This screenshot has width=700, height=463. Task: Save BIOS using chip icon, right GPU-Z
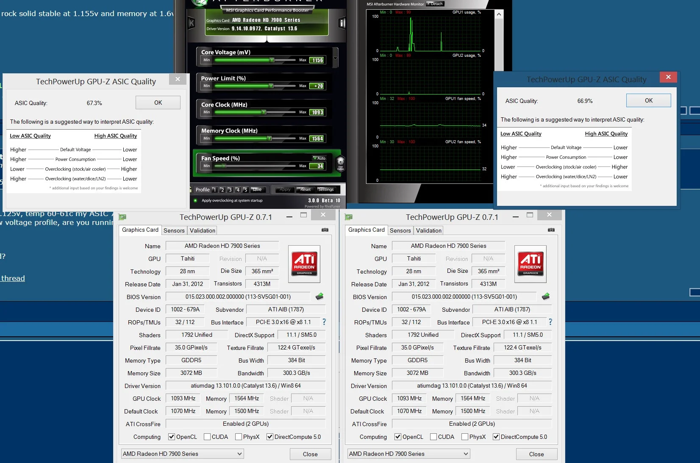546,297
